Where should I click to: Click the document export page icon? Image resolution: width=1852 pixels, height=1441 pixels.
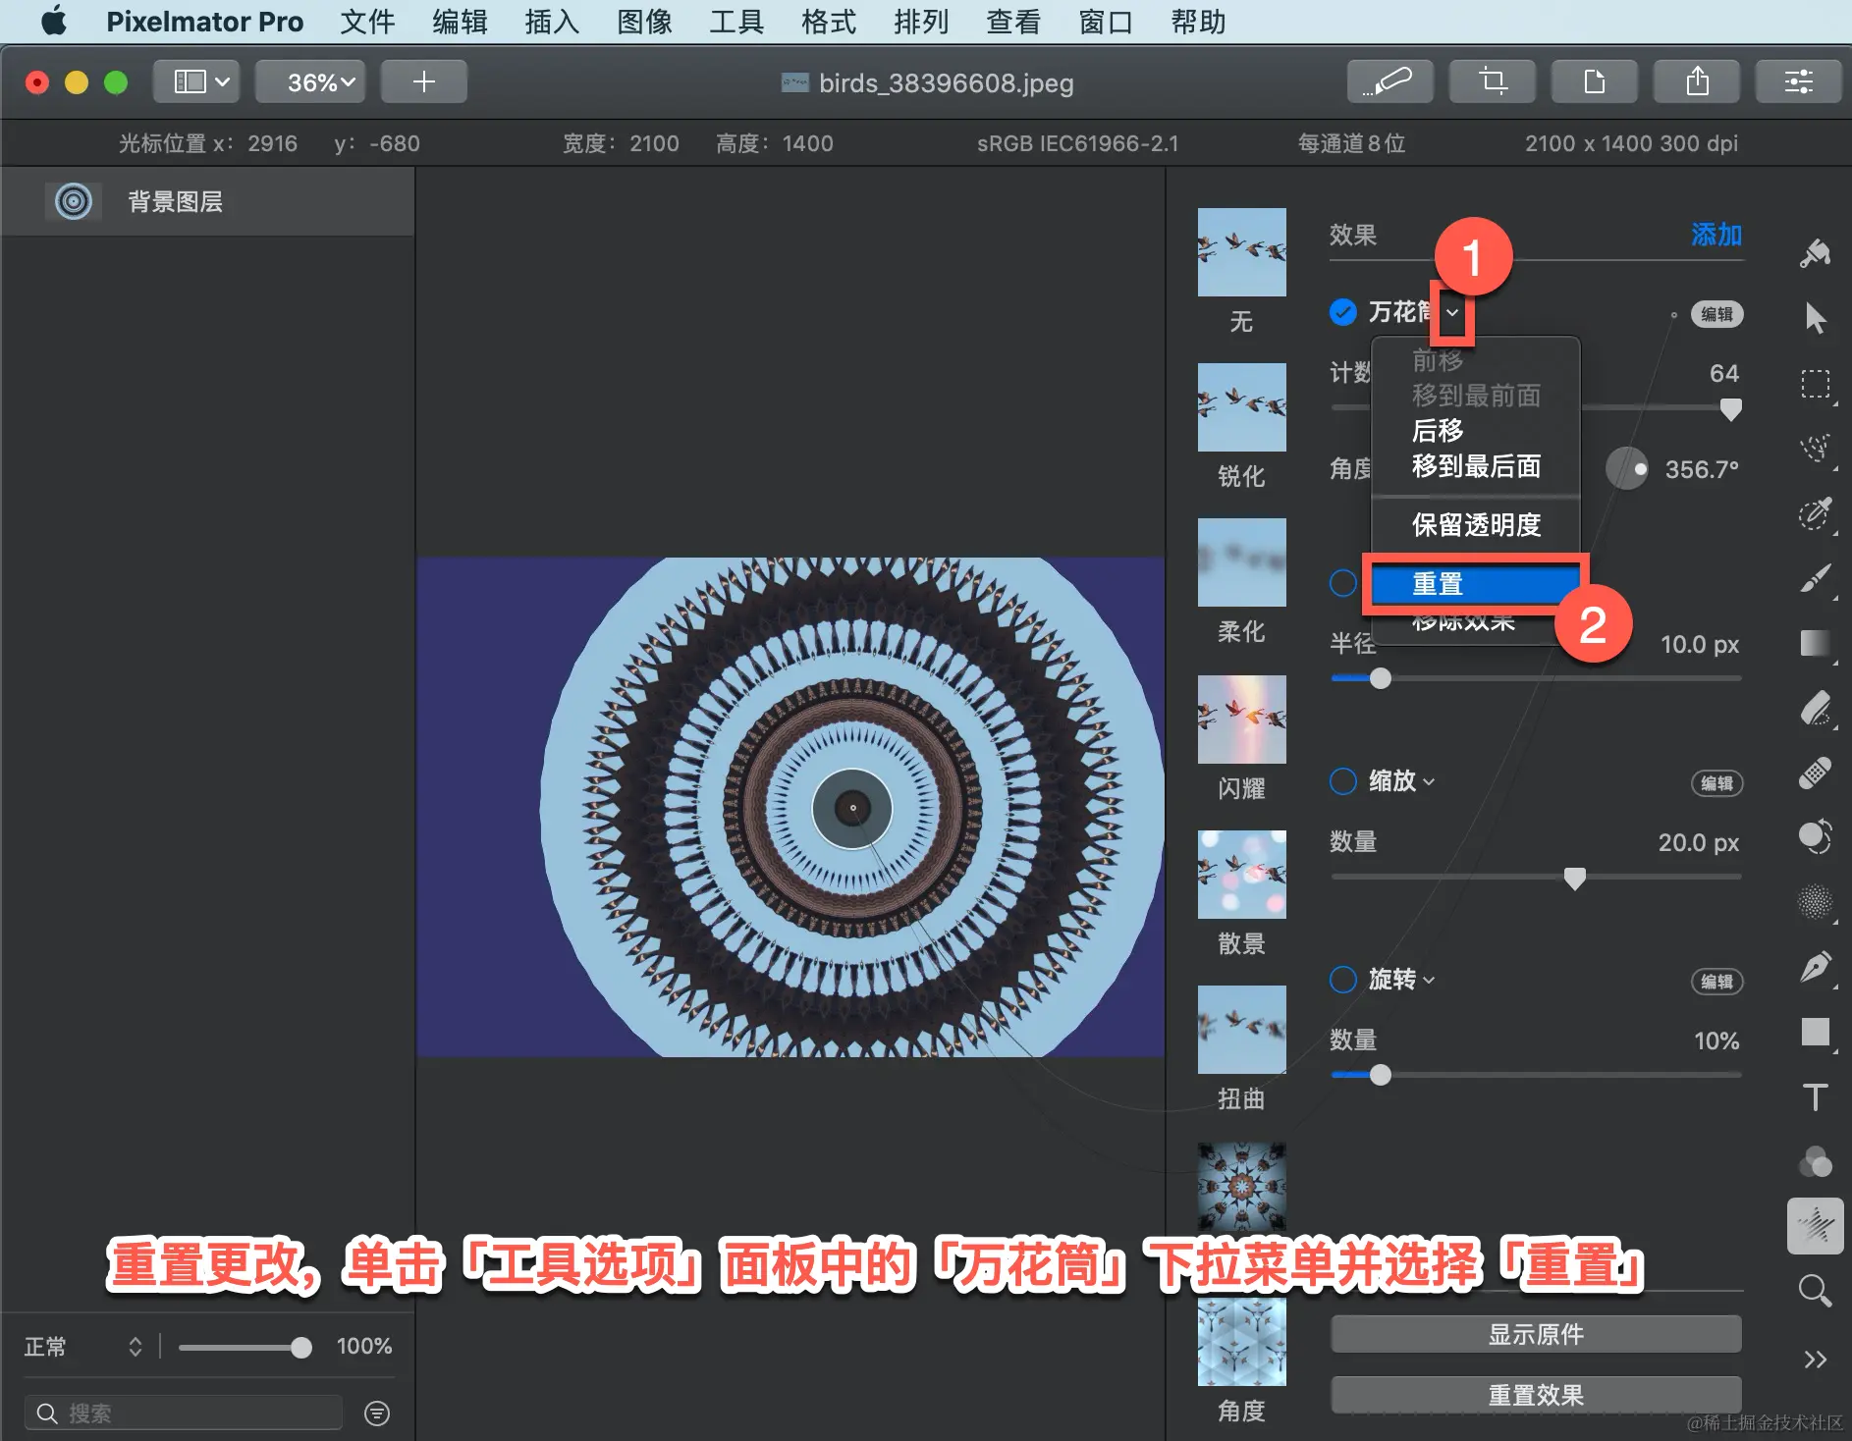(x=1595, y=81)
